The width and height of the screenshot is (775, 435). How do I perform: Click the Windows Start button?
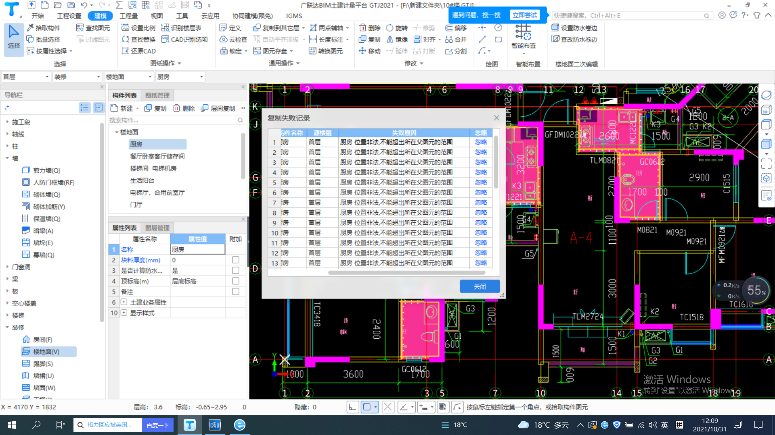click(12, 425)
